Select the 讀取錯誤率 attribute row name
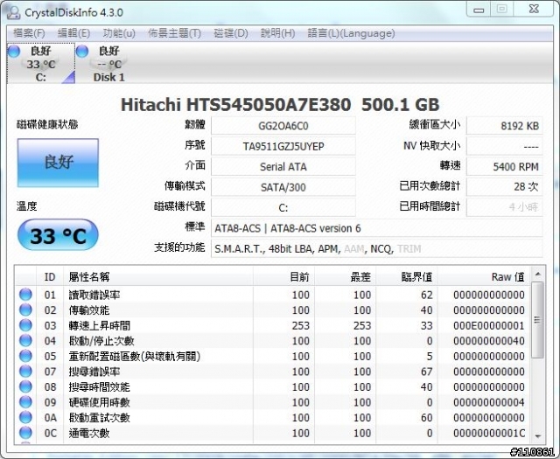Viewport: 560px width, 459px height. tap(94, 295)
